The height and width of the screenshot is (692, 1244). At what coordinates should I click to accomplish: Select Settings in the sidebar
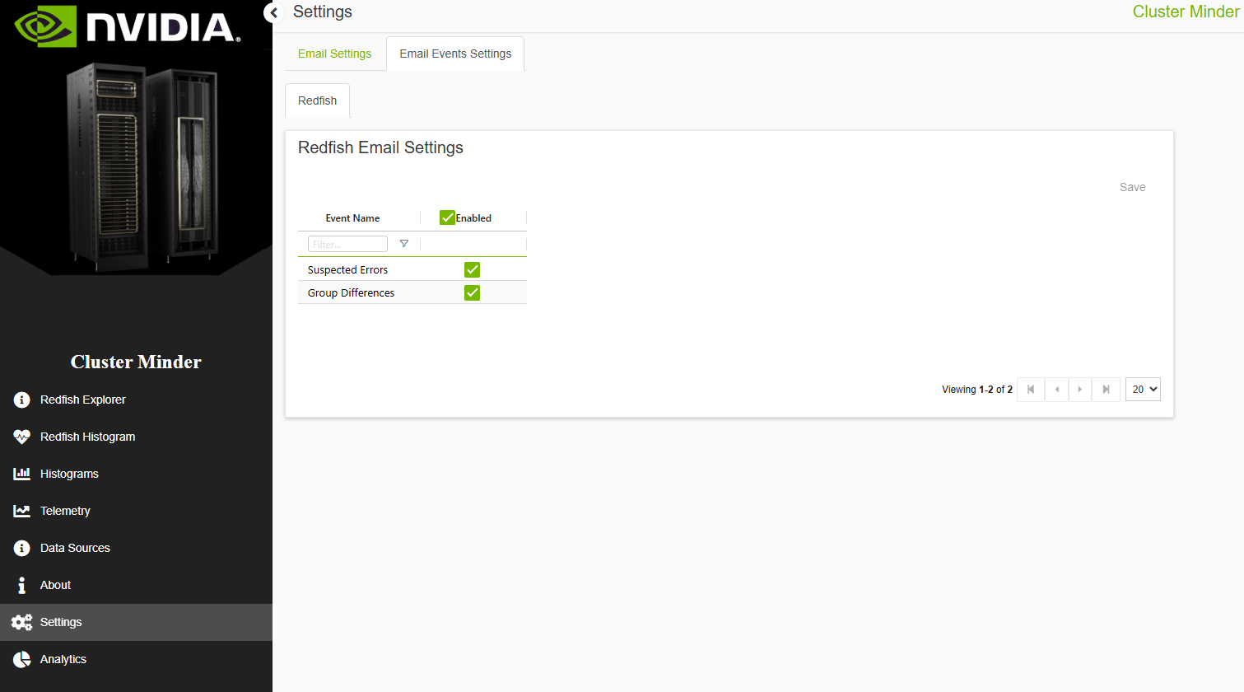136,622
